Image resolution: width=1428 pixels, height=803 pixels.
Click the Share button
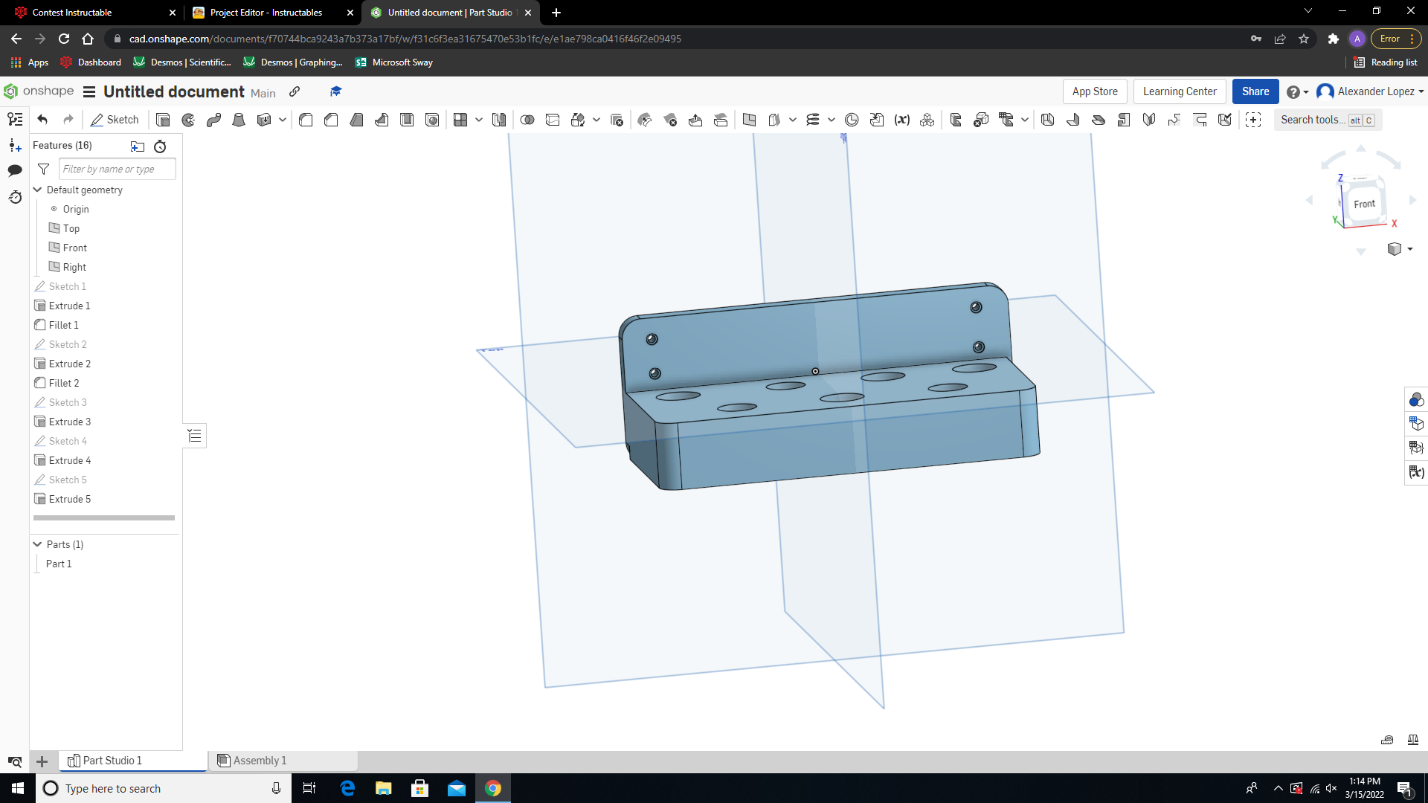click(1256, 90)
